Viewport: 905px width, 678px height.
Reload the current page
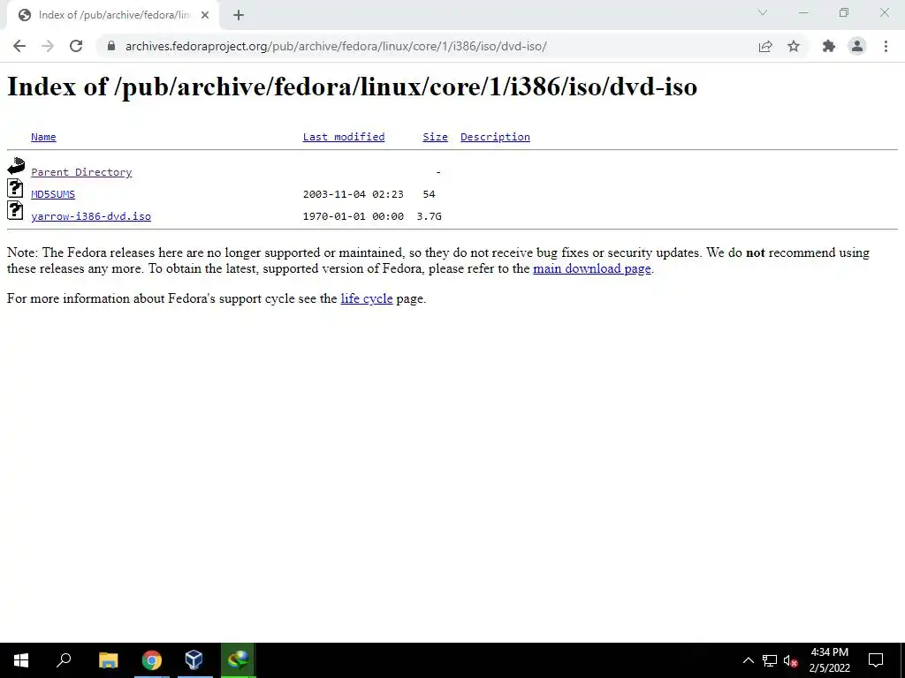tap(76, 46)
